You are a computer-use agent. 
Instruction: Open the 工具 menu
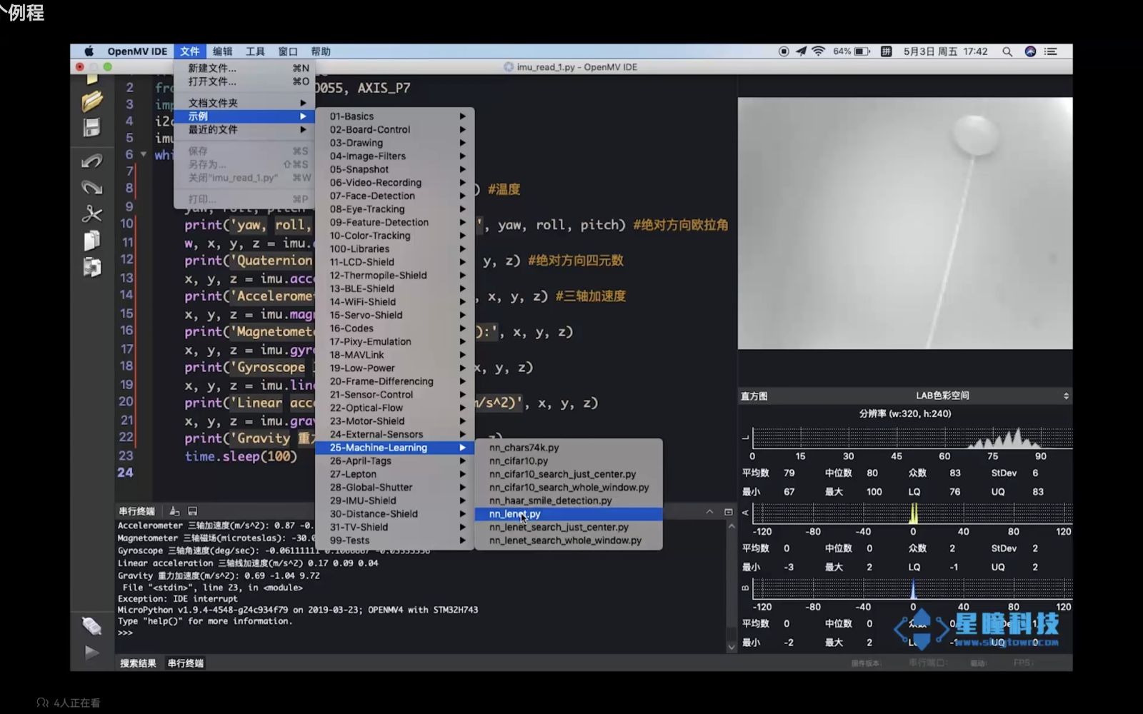tap(255, 51)
